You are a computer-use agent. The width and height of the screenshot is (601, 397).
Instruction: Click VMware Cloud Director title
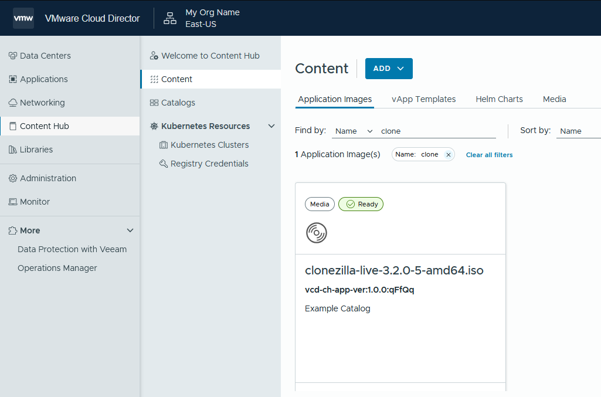tap(93, 18)
